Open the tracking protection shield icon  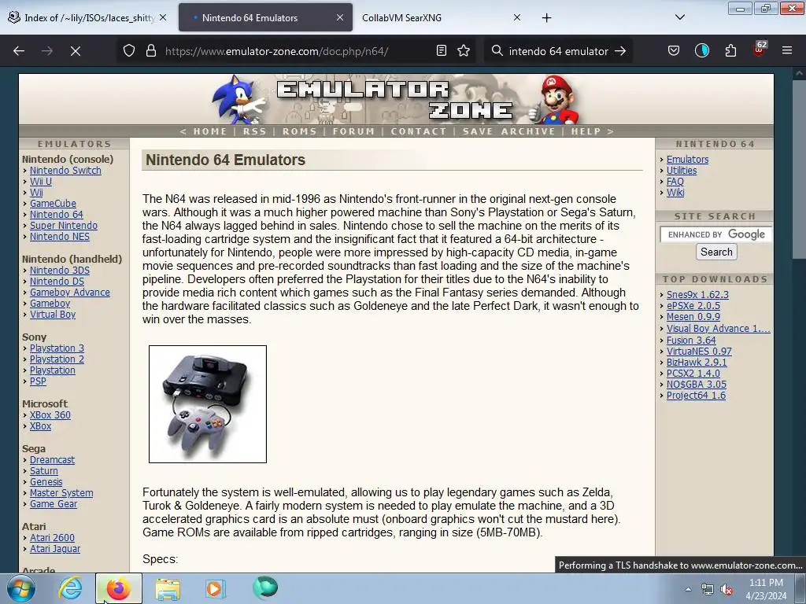coord(129,50)
